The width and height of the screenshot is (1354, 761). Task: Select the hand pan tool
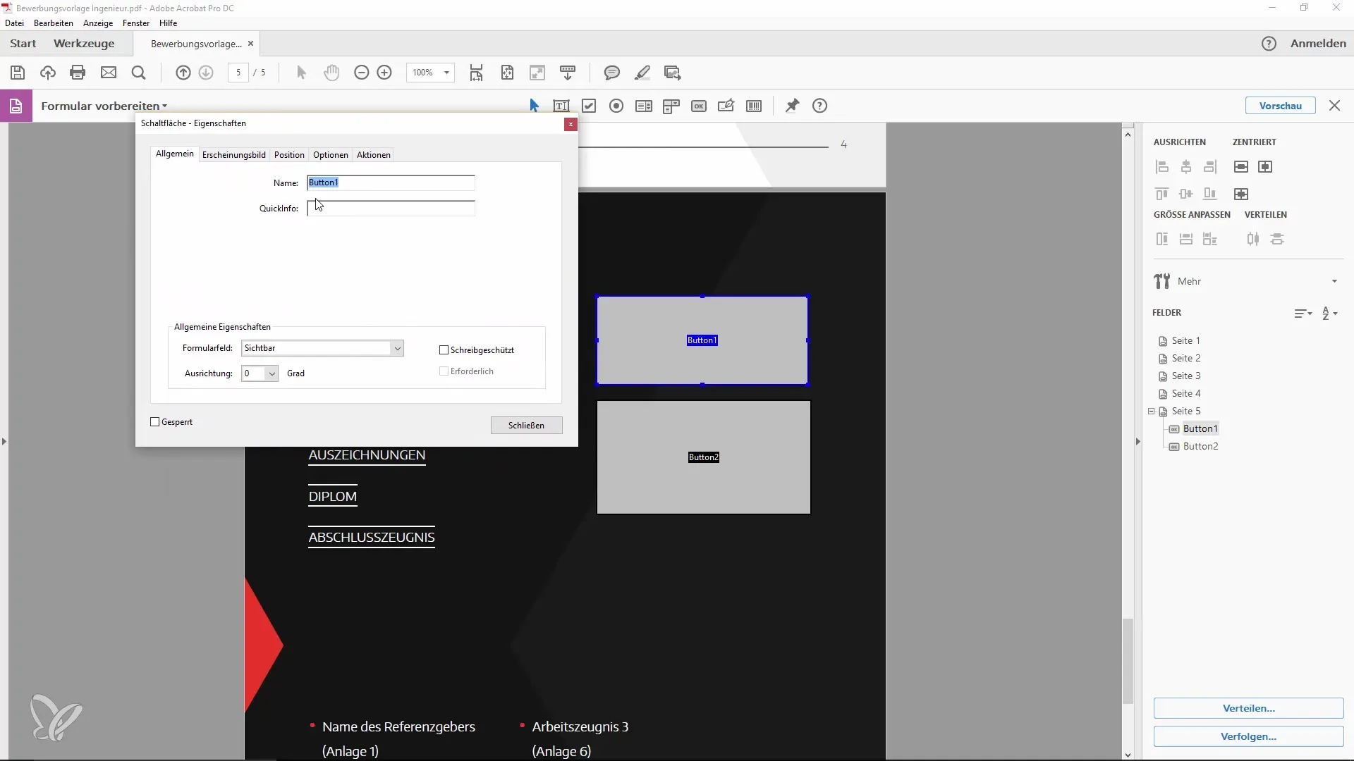coord(331,73)
